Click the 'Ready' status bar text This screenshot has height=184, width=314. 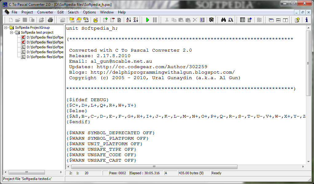(217, 173)
